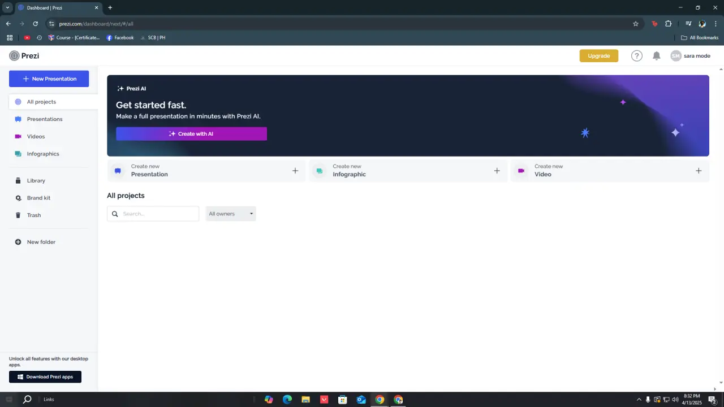Viewport: 724px width, 407px height.
Task: Click the Links toolbar on taskbar
Action: 49,399
